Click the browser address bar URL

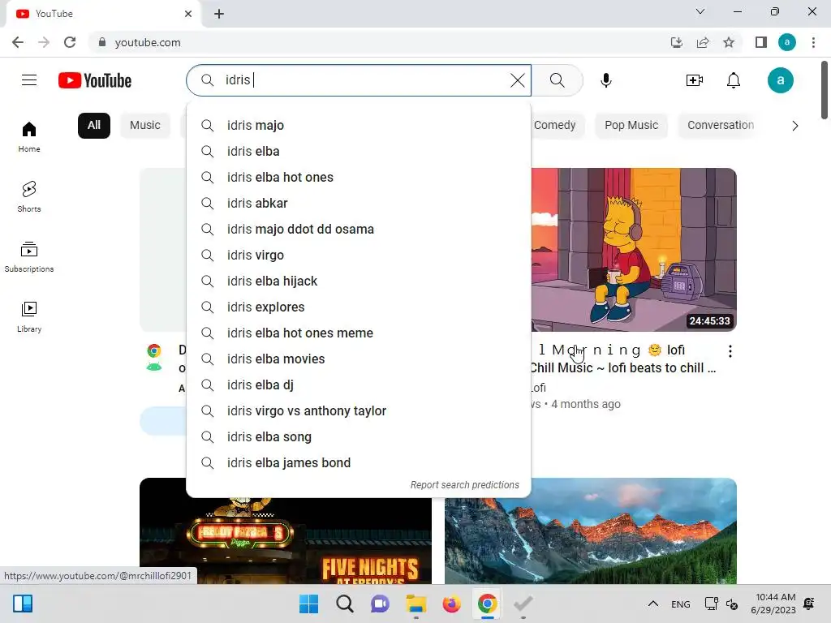click(x=148, y=42)
